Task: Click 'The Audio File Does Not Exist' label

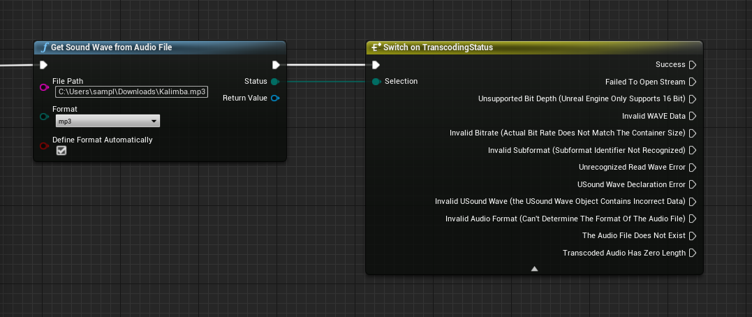Action: (634, 235)
